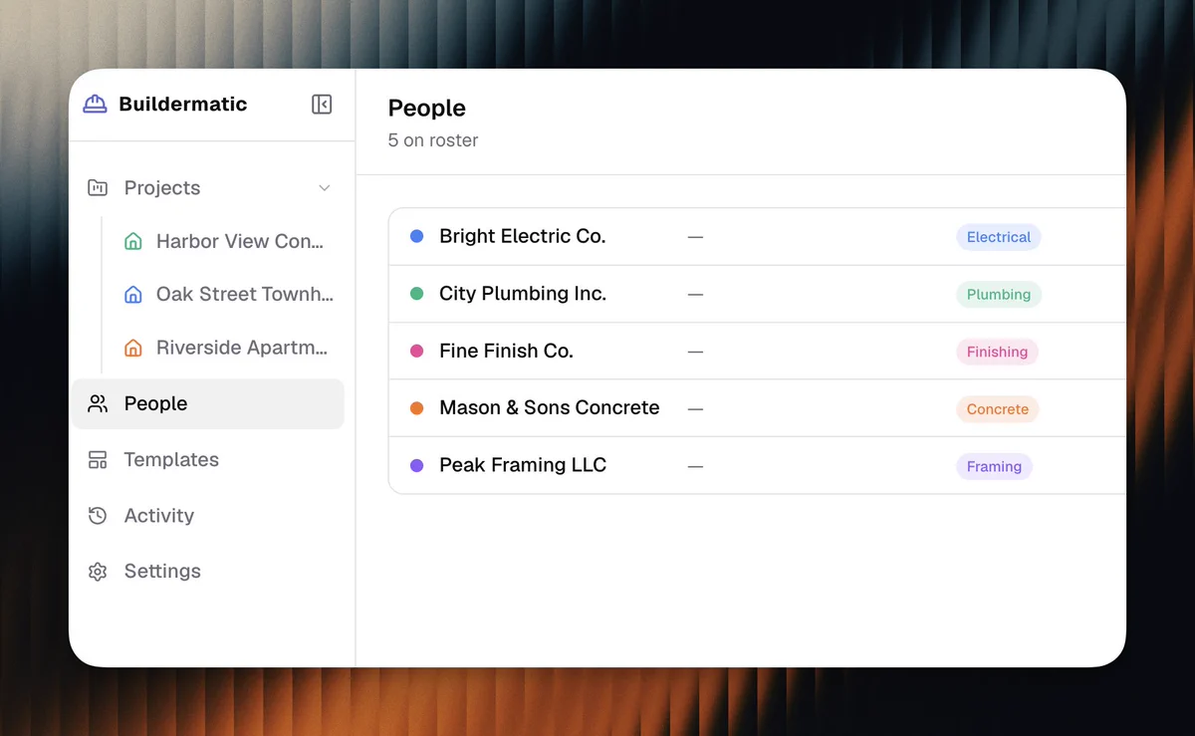Click the blue house icon for Oak Street
Image resolution: width=1195 pixels, height=736 pixels.
132,294
